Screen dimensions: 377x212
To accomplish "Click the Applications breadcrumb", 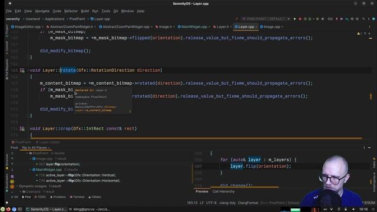I will click(x=55, y=19).
